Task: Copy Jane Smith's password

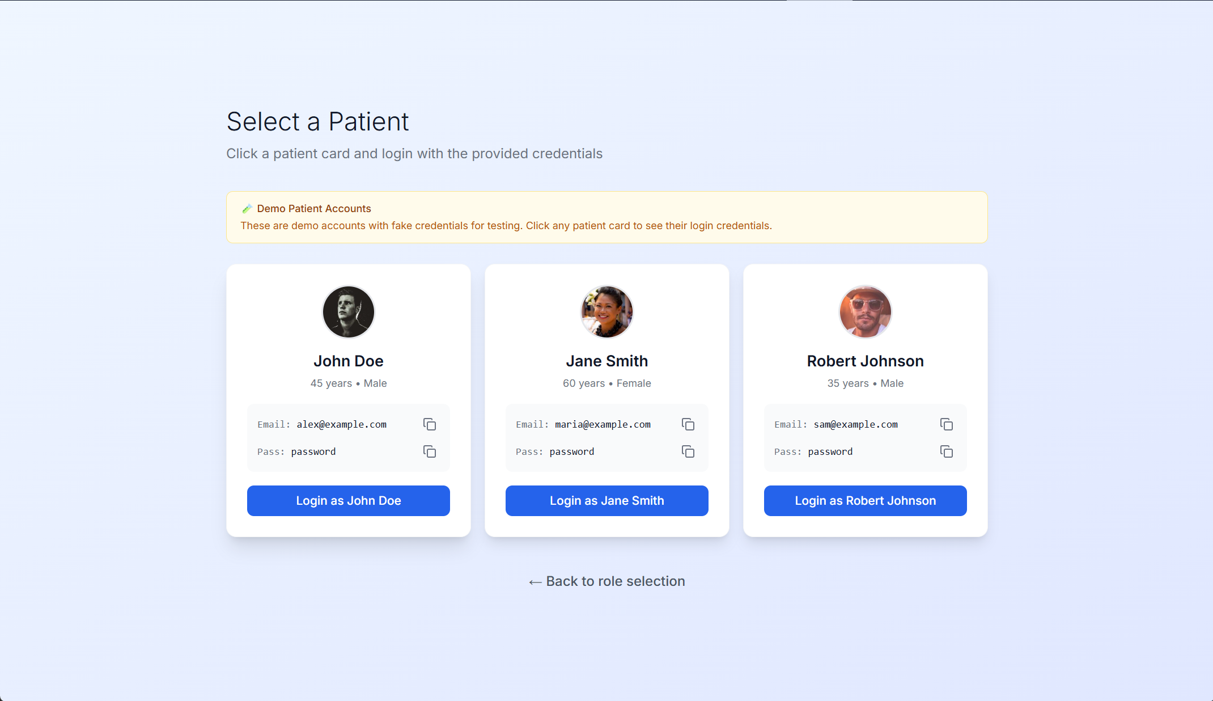Action: [x=688, y=451]
